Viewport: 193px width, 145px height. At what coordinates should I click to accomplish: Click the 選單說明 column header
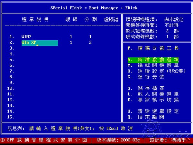(35, 19)
